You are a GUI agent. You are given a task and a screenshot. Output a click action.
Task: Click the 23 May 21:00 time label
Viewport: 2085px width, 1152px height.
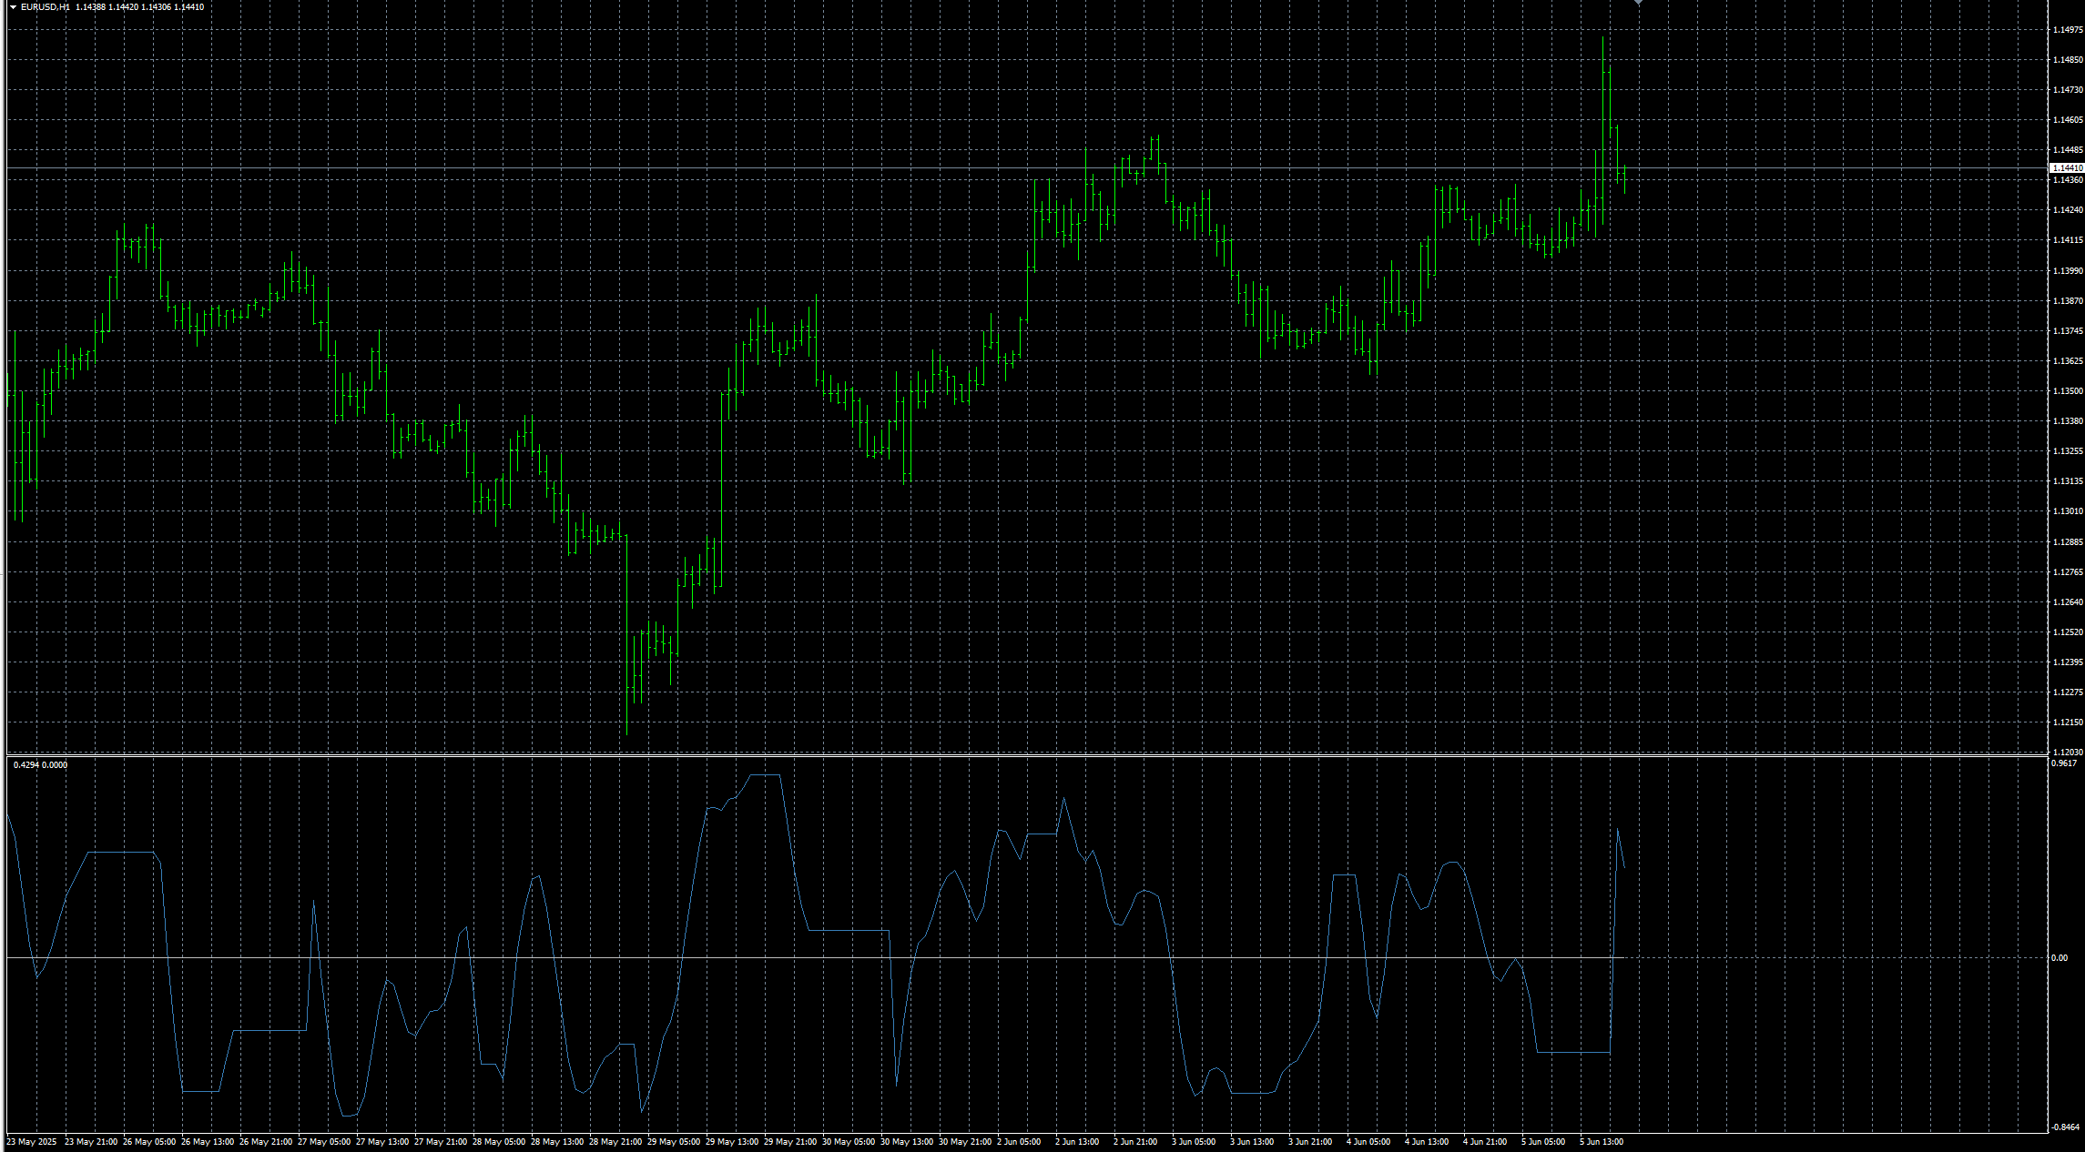coord(91,1142)
